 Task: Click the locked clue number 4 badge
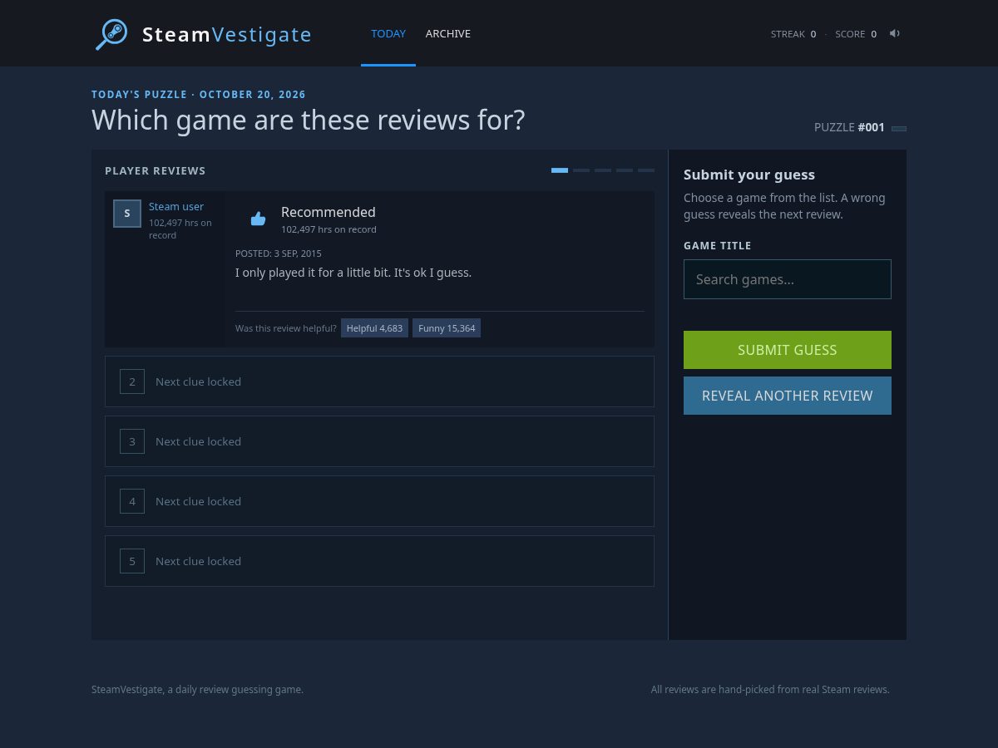(x=132, y=501)
